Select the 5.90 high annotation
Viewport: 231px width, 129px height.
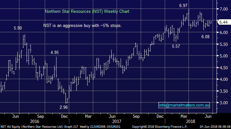18,28
